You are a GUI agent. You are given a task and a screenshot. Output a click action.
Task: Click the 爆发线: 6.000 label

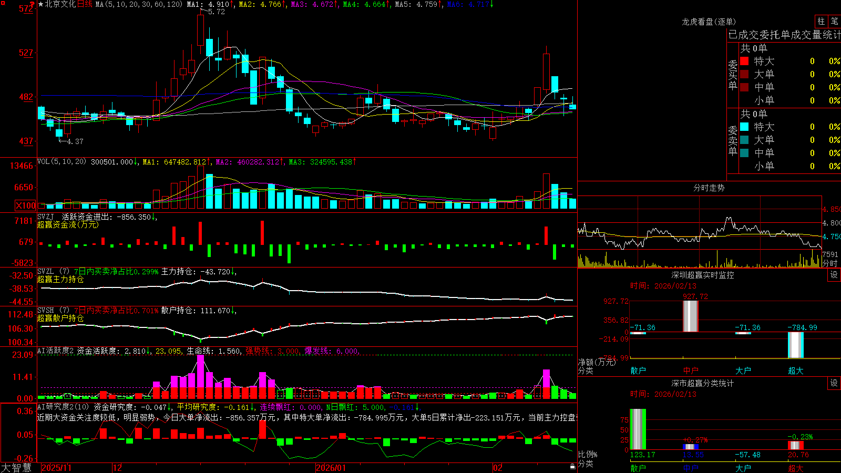(x=332, y=351)
